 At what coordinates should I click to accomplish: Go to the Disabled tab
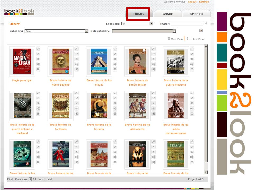click(x=197, y=14)
